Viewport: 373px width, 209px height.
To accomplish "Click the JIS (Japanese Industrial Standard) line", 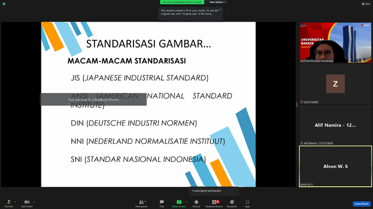I will 140,78.
